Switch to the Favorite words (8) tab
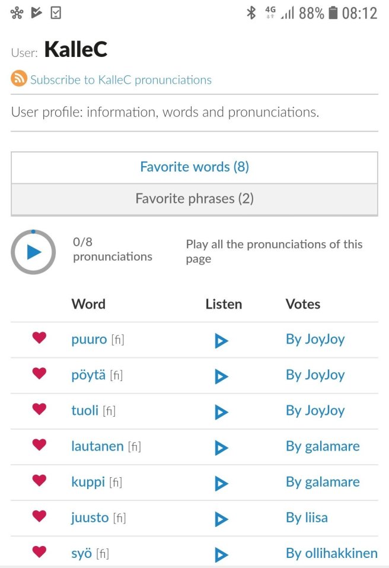389x568 pixels. [x=194, y=167]
